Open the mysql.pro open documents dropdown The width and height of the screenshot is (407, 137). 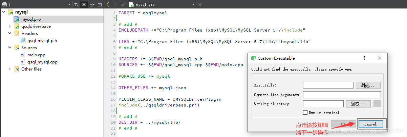pyautogui.click(x=193, y=4)
